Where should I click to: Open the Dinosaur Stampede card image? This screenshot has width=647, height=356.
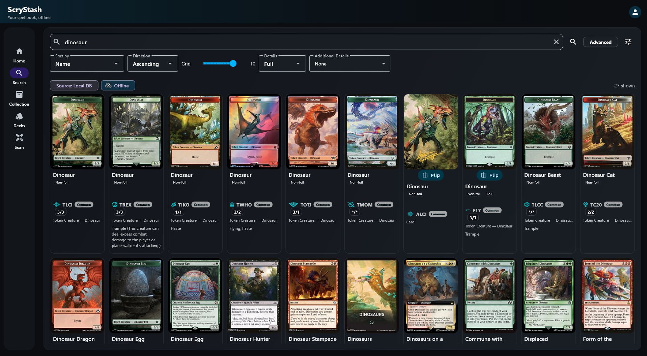pyautogui.click(x=313, y=296)
